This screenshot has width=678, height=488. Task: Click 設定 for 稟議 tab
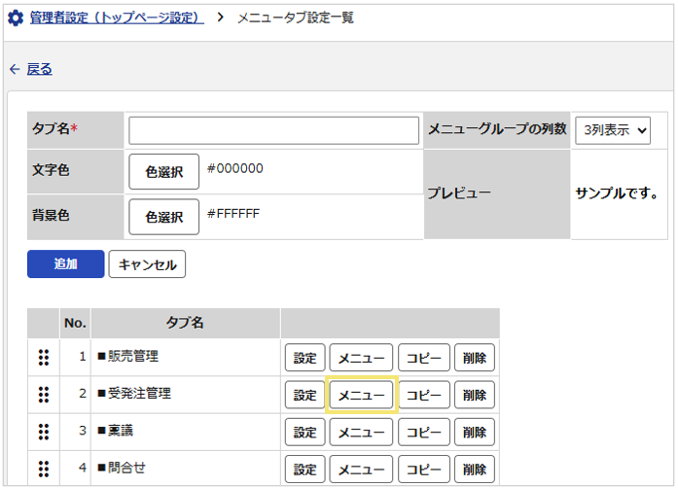coord(304,432)
